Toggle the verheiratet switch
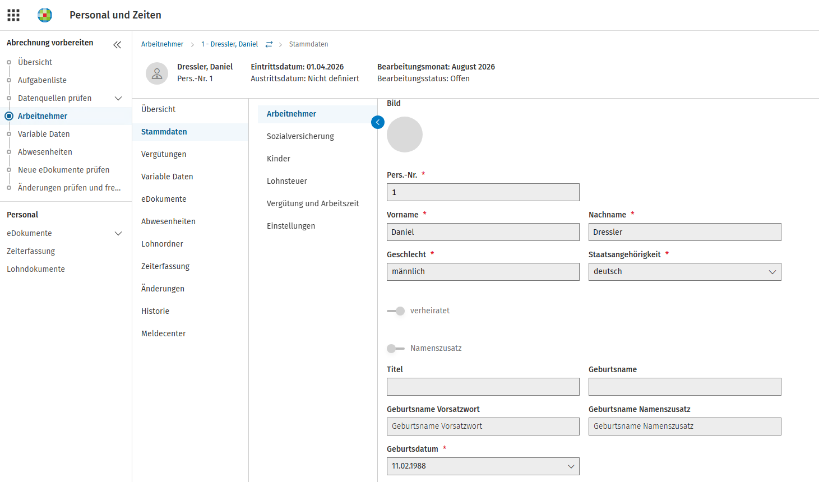The width and height of the screenshot is (819, 482). pyautogui.click(x=396, y=311)
